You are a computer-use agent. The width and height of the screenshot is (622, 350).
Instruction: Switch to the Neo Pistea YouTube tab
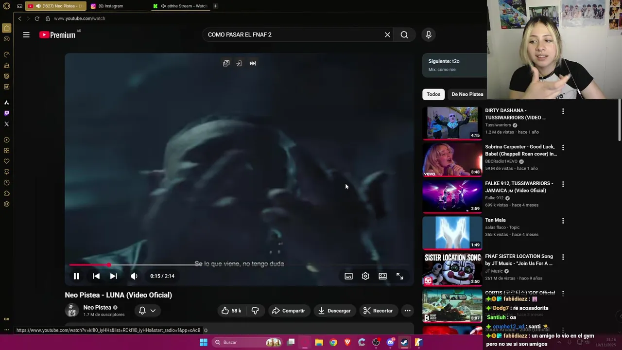pyautogui.click(x=55, y=6)
